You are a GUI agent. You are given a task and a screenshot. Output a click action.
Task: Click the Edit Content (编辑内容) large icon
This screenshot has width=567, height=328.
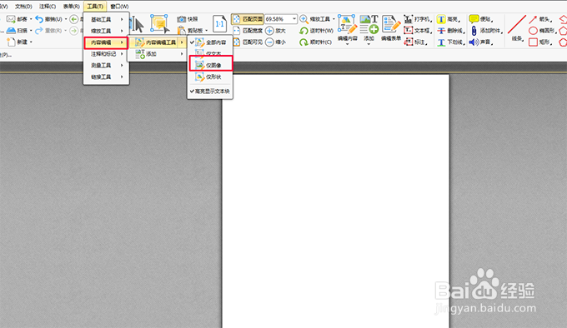click(347, 24)
